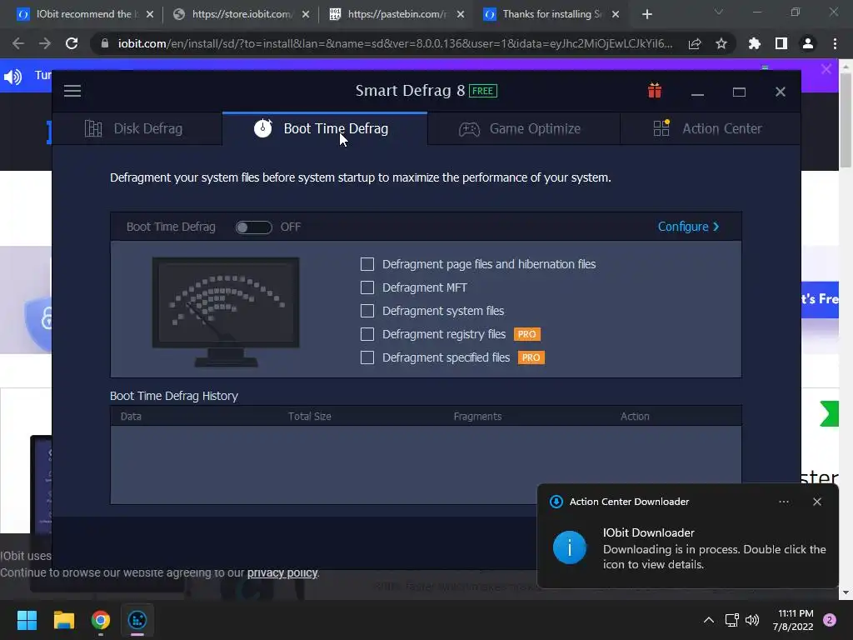Click the Chrome taskbar icon

(101, 620)
